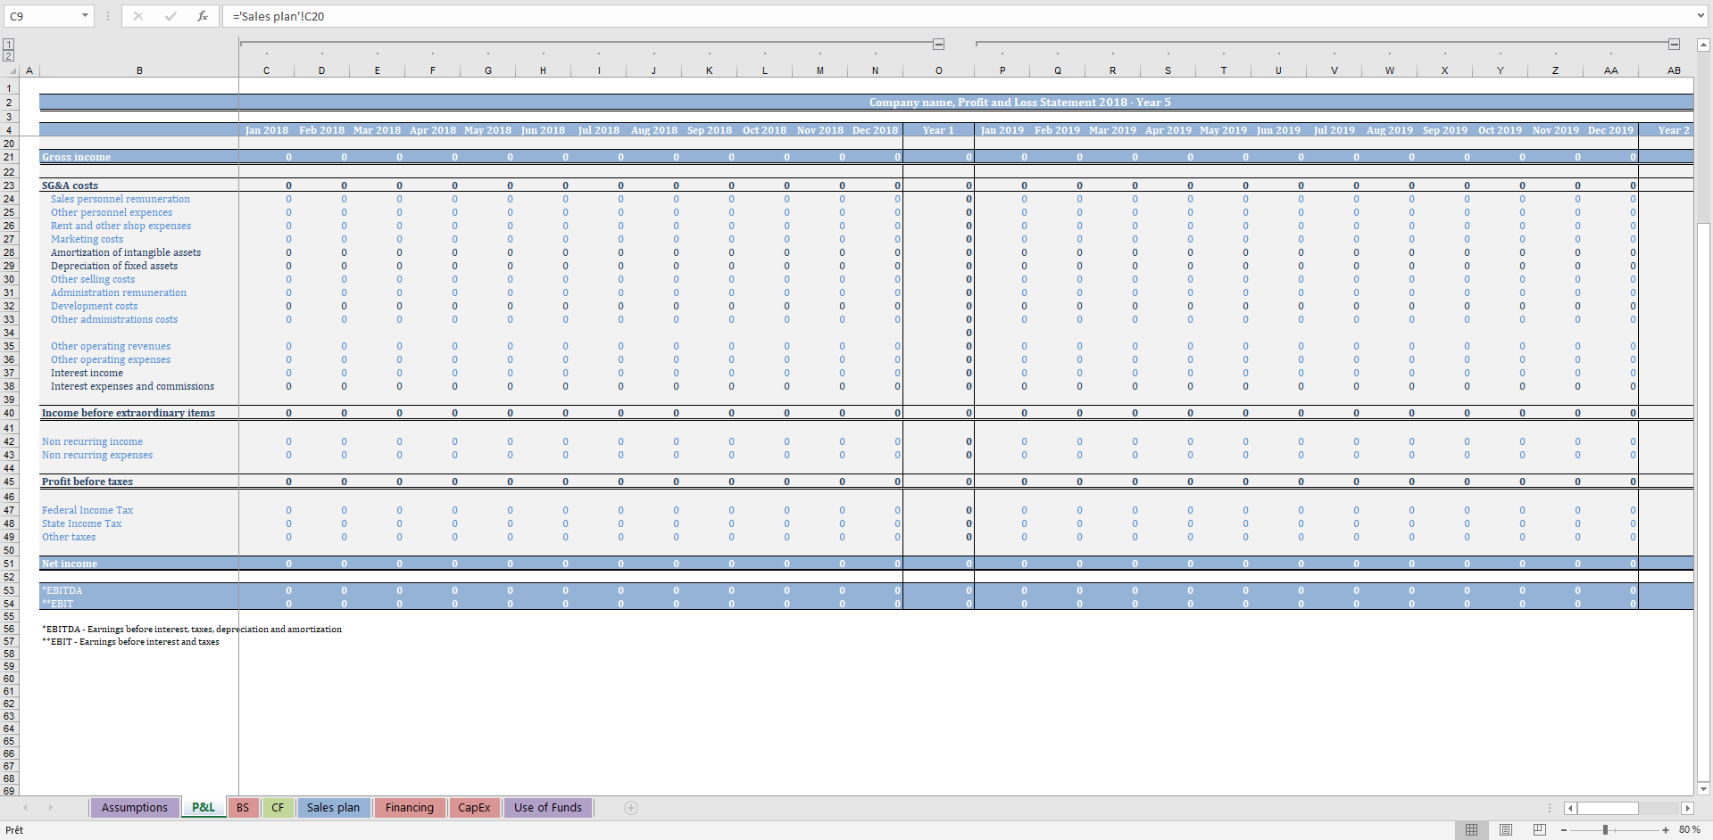Click the zoom slider handle

(x=1605, y=830)
